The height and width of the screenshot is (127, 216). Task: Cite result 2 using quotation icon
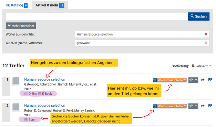[x=210, y=106]
